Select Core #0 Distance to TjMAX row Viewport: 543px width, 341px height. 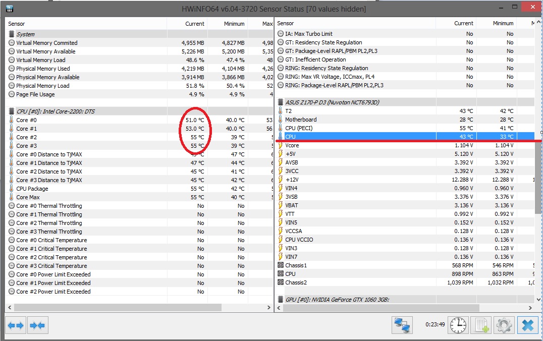[x=140, y=154]
